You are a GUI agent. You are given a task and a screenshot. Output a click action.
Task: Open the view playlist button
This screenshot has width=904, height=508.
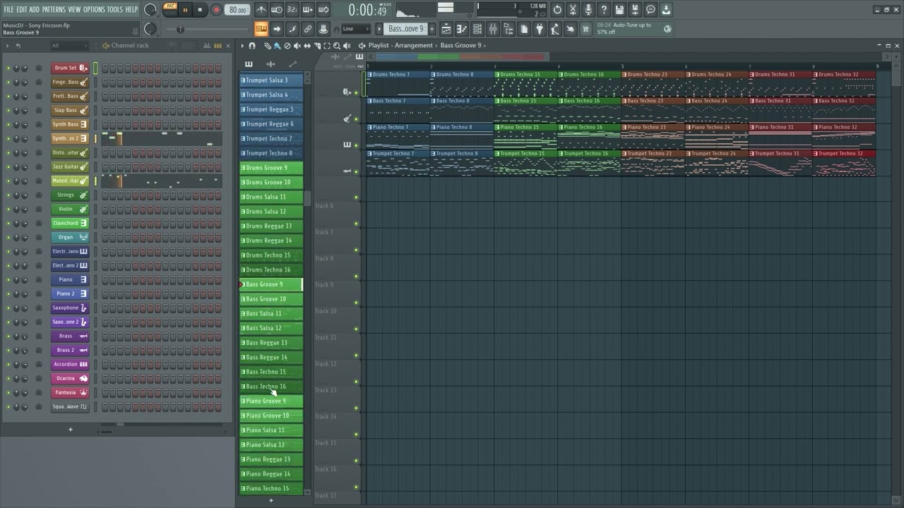446,29
